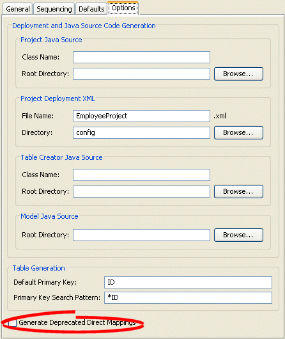Viewport: 285px width, 339px height.
Task: Open the Sequencing tab
Action: coord(54,9)
